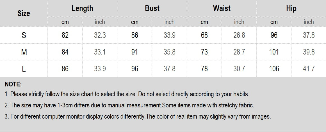Viewport: 326px width, 132px height.
Task: Click the S size row label
Action: click(24, 35)
